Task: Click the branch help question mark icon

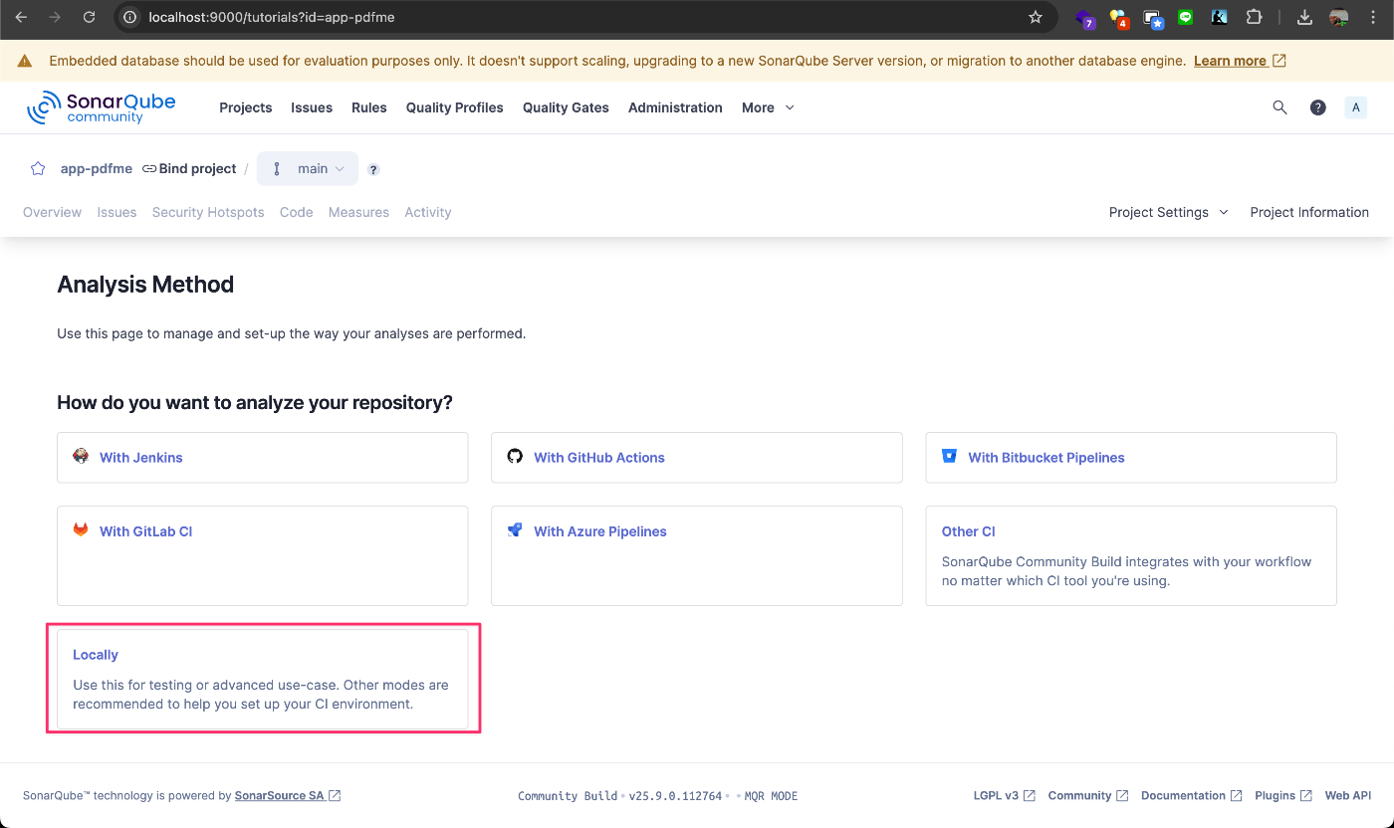Action: 373,169
